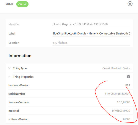This screenshot has height=125, width=138.
Task: Select softwareVersion value 0106
Action: (127, 119)
